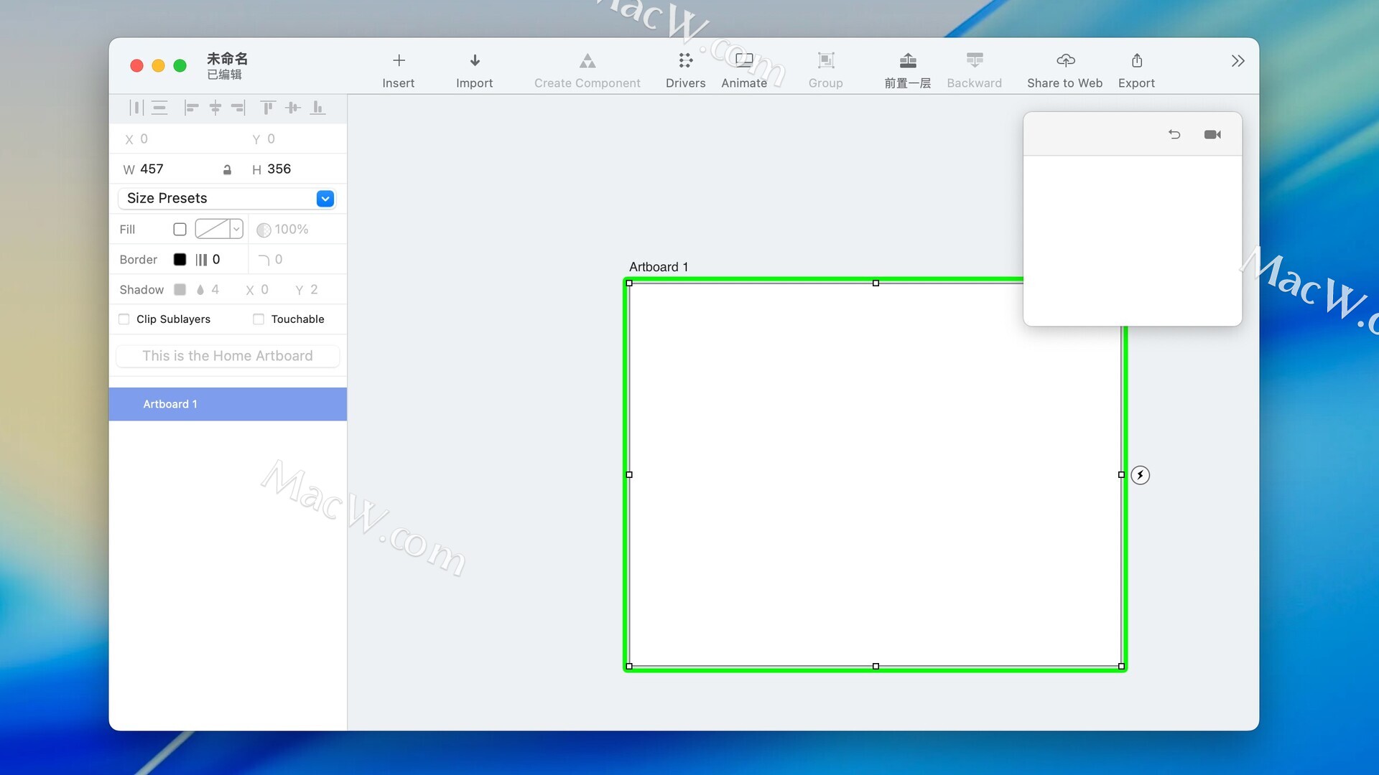The image size is (1379, 775).
Task: Click the Export share icon
Action: pos(1136,61)
